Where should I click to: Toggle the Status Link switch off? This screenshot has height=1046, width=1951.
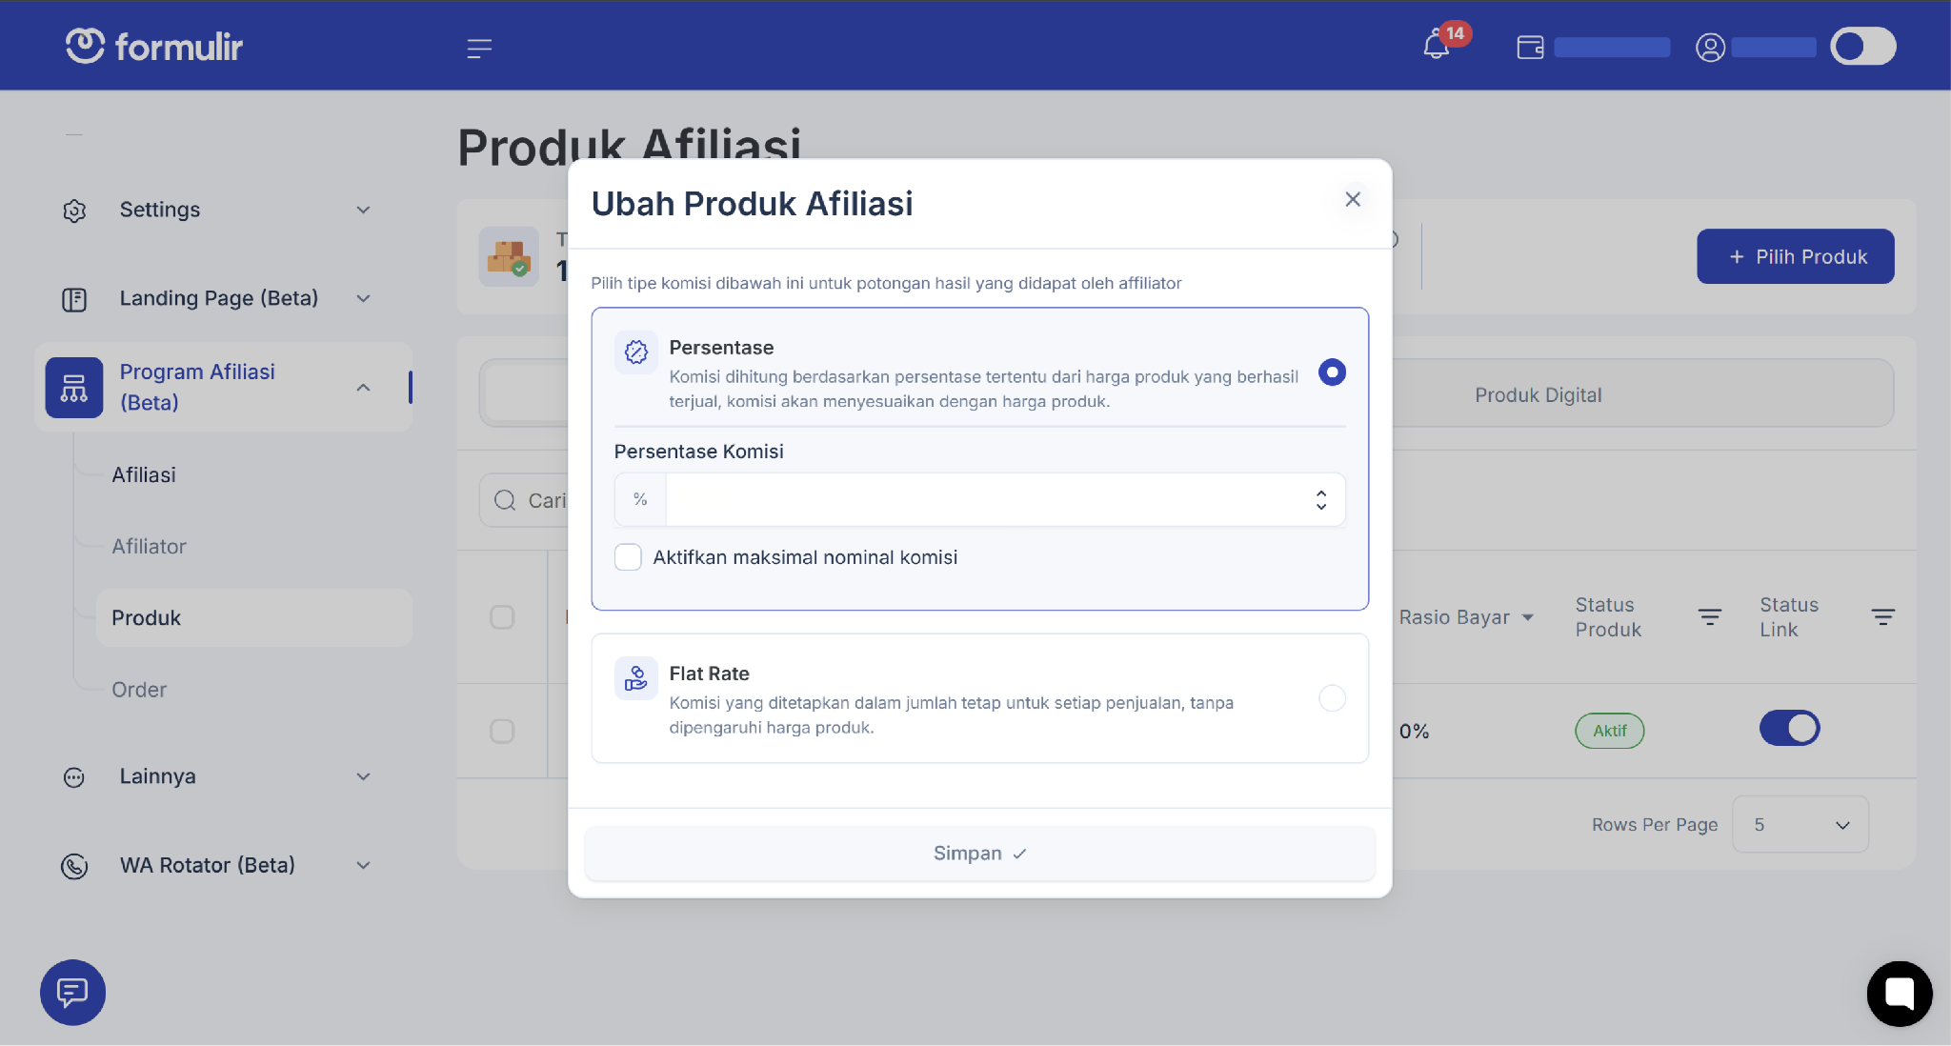tap(1789, 729)
